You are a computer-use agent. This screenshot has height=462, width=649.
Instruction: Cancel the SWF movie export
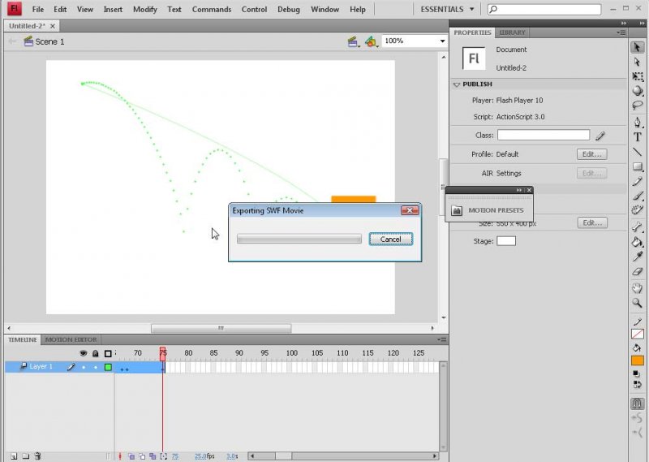tap(390, 239)
